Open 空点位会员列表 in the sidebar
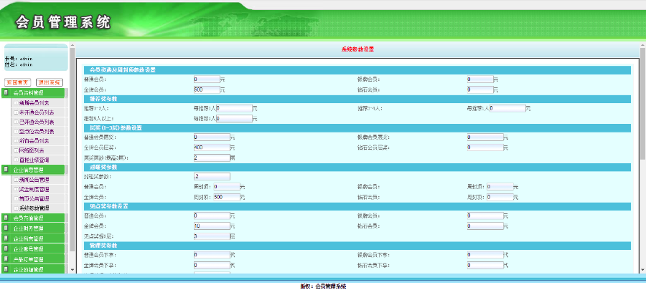Screen dimensions: 646x290 (x=37, y=132)
